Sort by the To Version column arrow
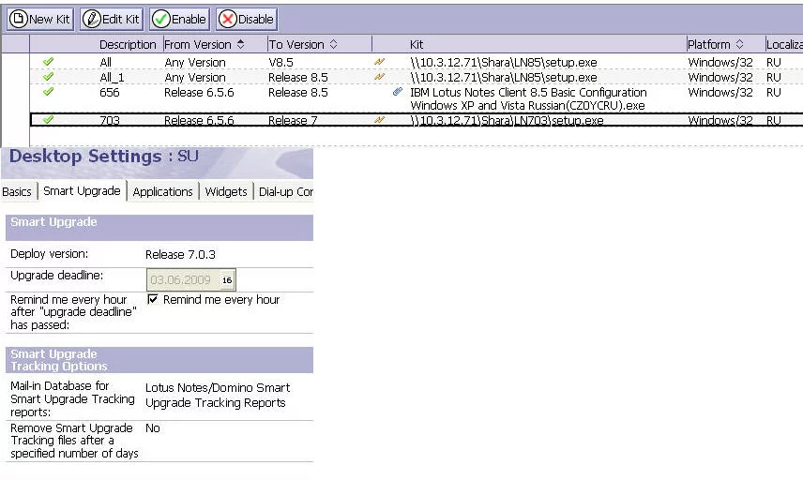The image size is (803, 480). 333,44
